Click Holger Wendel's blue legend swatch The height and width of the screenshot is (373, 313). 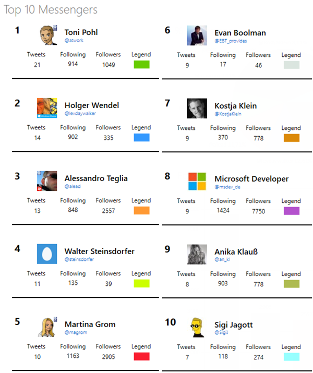point(141,138)
